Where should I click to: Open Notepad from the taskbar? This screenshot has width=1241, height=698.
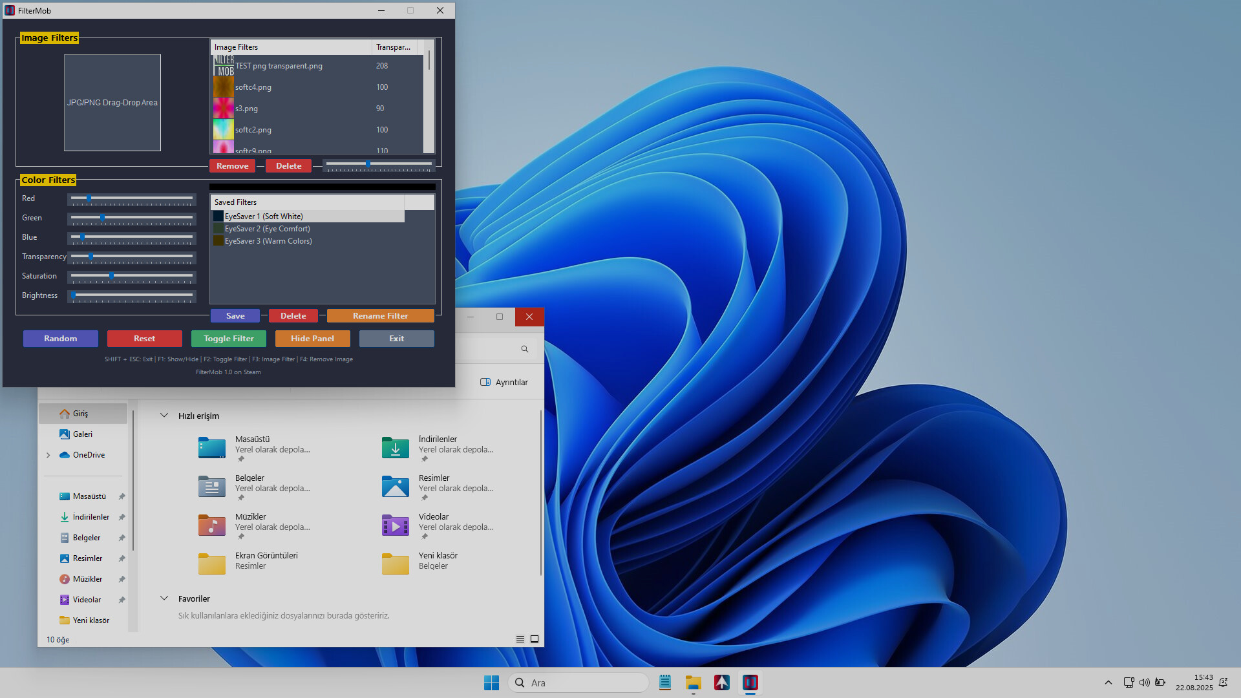(x=664, y=682)
